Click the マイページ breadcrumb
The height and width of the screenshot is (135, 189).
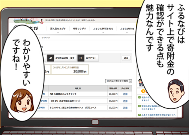pos(46,38)
